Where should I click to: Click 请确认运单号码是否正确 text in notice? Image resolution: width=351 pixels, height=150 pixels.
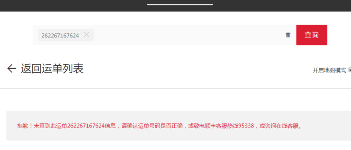[152, 126]
